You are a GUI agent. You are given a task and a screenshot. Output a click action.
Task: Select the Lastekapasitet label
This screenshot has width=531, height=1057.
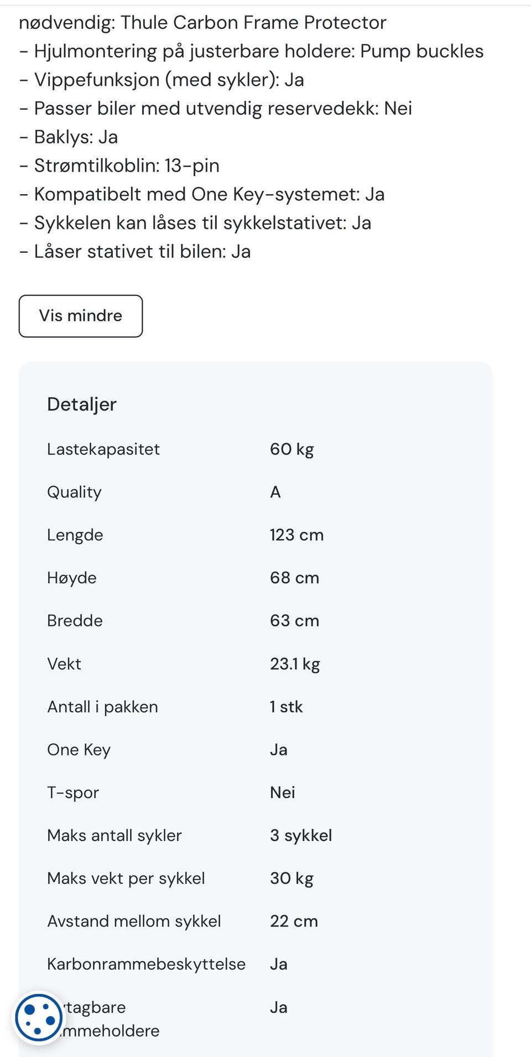coord(103,449)
